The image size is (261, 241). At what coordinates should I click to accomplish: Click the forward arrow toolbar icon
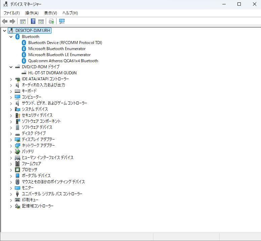click(12, 21)
